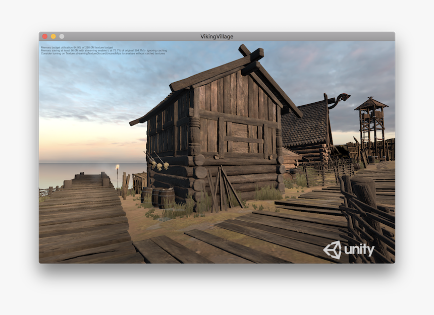Viewport: 434px width, 315px height.
Task: Minimize the VikingVillage window with the yellow button
Action: tap(53, 36)
